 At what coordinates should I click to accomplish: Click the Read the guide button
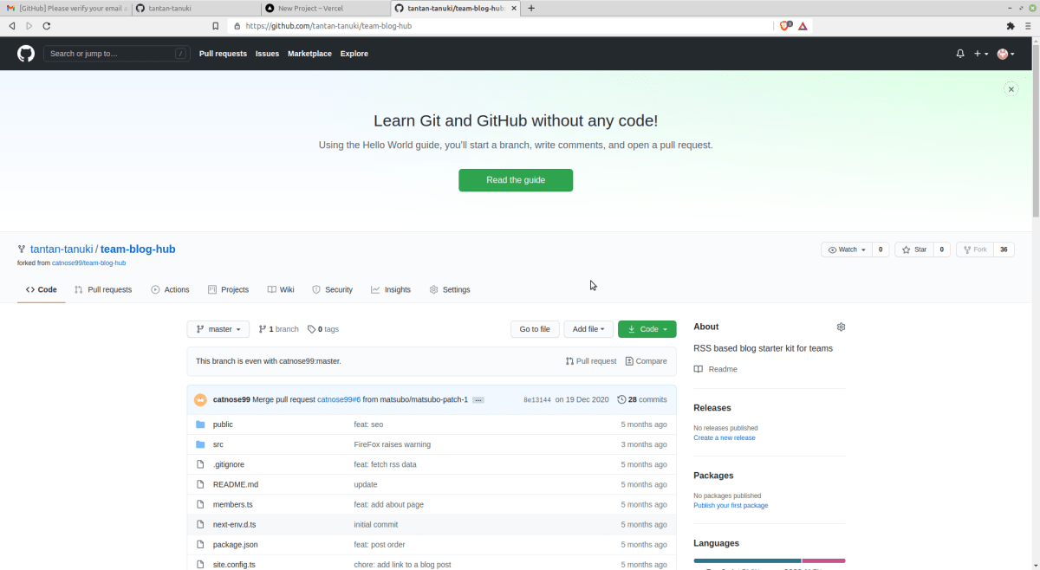tap(516, 180)
